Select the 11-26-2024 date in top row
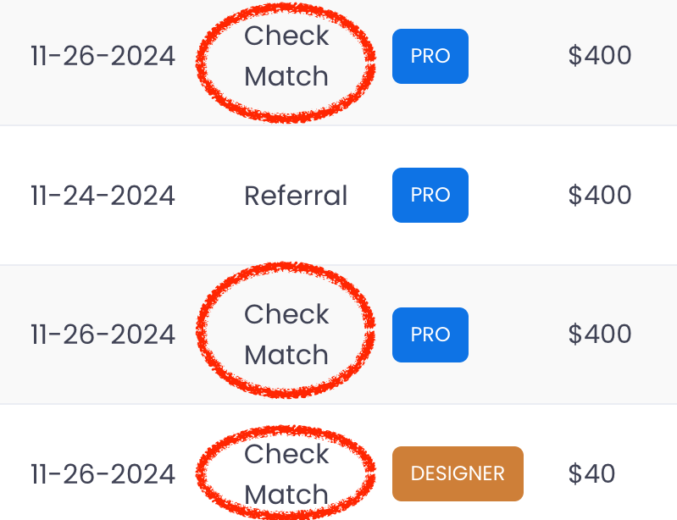 tap(103, 56)
